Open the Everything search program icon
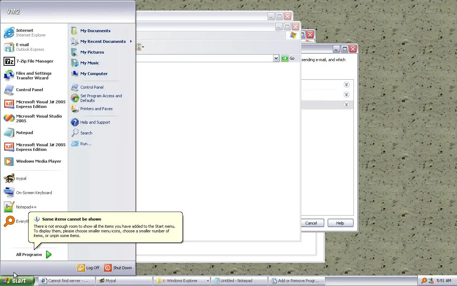 (9, 221)
